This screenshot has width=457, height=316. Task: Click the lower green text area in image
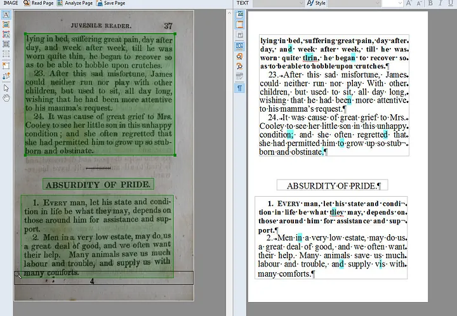[x=97, y=236]
